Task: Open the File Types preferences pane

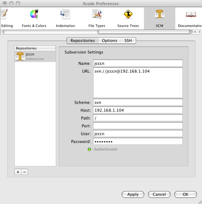Action: point(97,18)
